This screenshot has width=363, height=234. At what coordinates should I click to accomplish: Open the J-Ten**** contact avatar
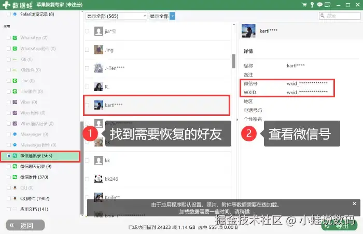tap(99, 68)
